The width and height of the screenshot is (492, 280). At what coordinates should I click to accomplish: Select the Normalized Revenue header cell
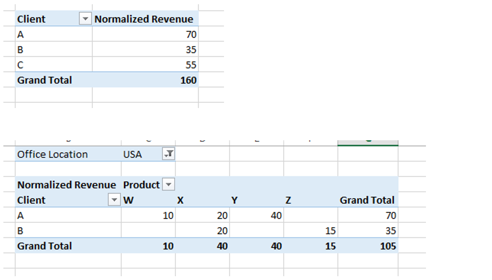pos(144,19)
